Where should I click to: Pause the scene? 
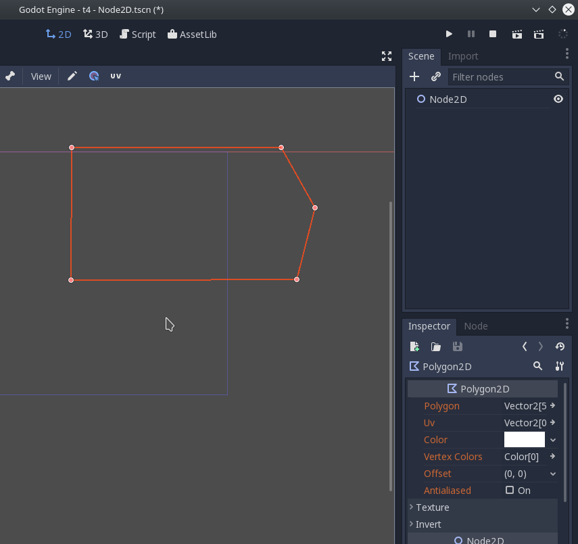click(x=471, y=34)
